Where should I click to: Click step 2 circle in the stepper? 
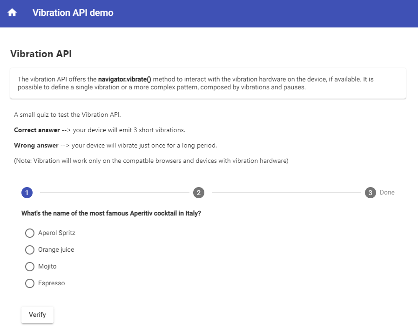tap(199, 193)
